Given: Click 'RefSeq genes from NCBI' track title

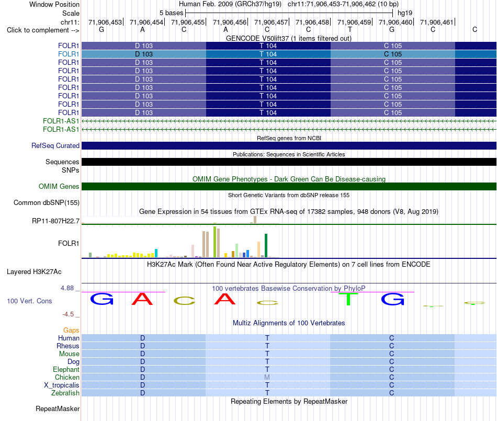Looking at the screenshot, I should 289,138.
